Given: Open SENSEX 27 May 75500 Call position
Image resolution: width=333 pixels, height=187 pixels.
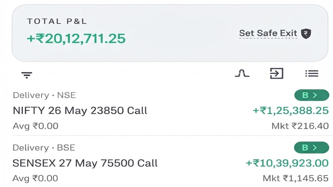Looking at the screenshot, I should pos(85,163).
